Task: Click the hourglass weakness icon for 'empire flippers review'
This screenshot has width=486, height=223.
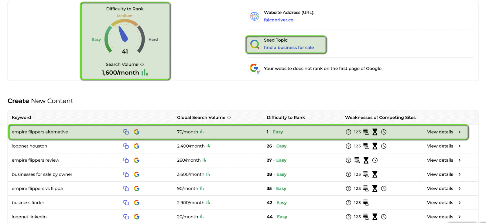Action: [x=366, y=160]
